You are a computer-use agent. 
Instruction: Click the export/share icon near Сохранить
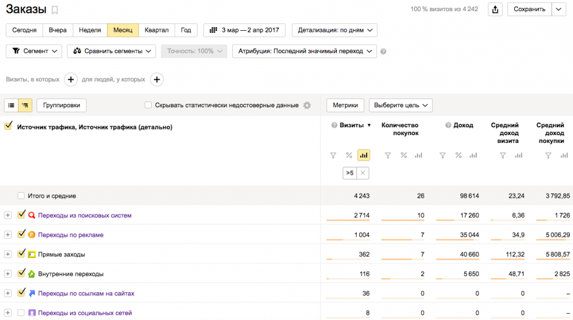495,9
